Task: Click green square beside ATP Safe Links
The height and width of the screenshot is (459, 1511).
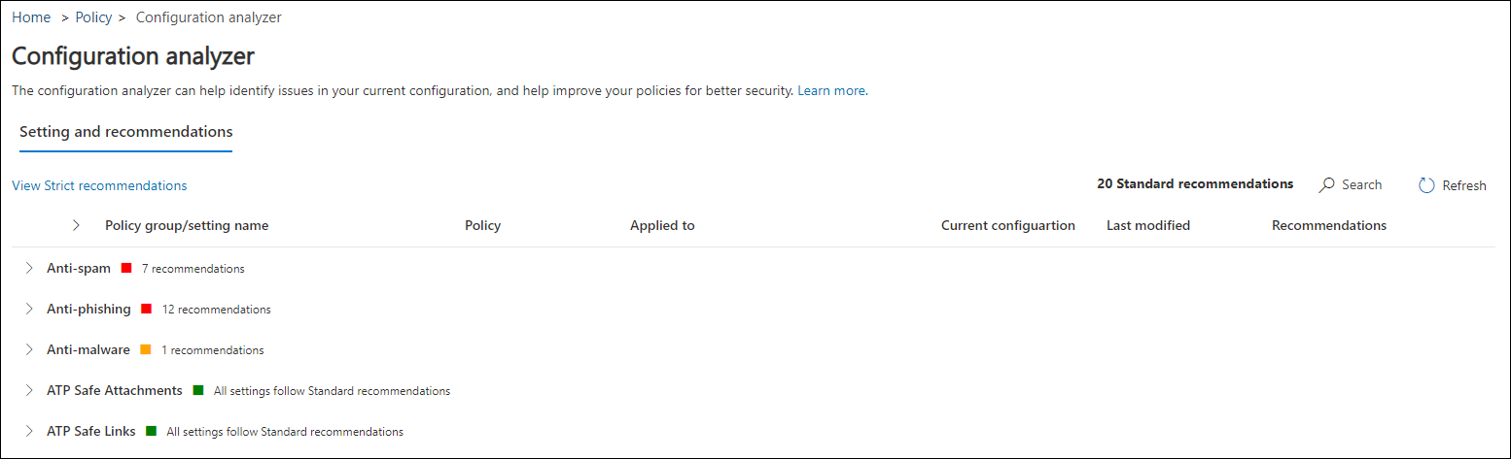Action: tap(152, 431)
